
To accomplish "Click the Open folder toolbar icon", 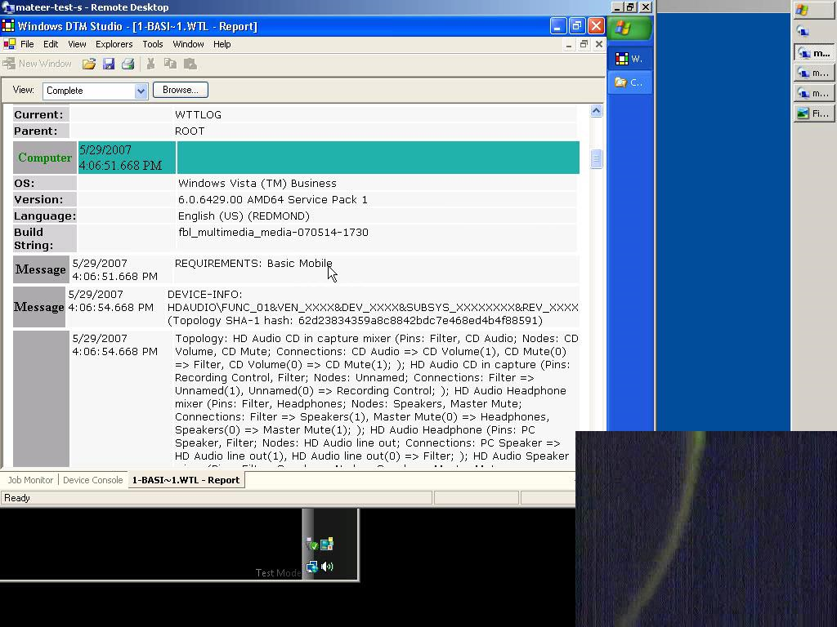I will 88,64.
